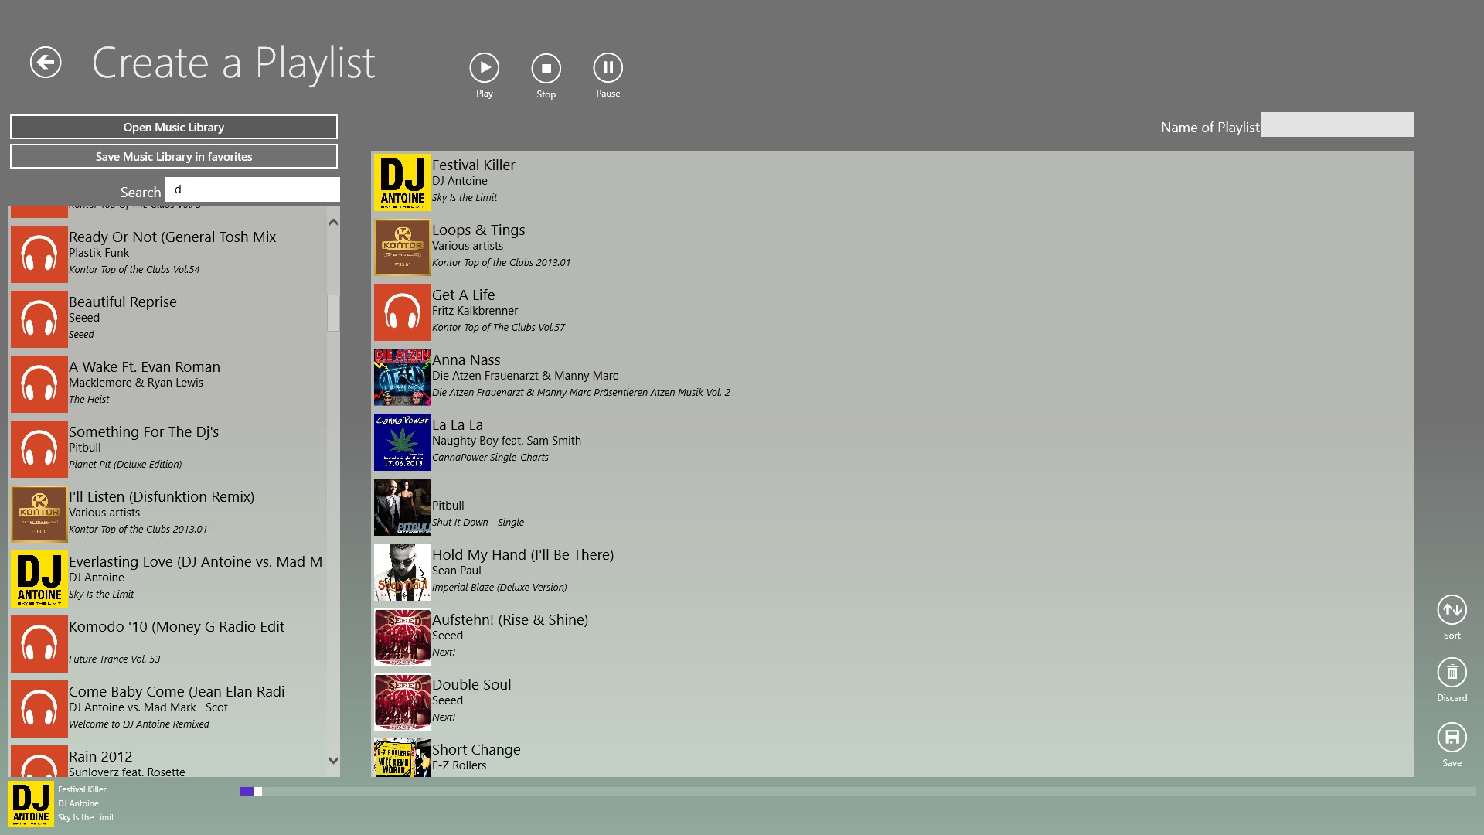1484x835 pixels.
Task: Click the Pitbull Shut It Down thumbnail
Action: [x=402, y=507]
